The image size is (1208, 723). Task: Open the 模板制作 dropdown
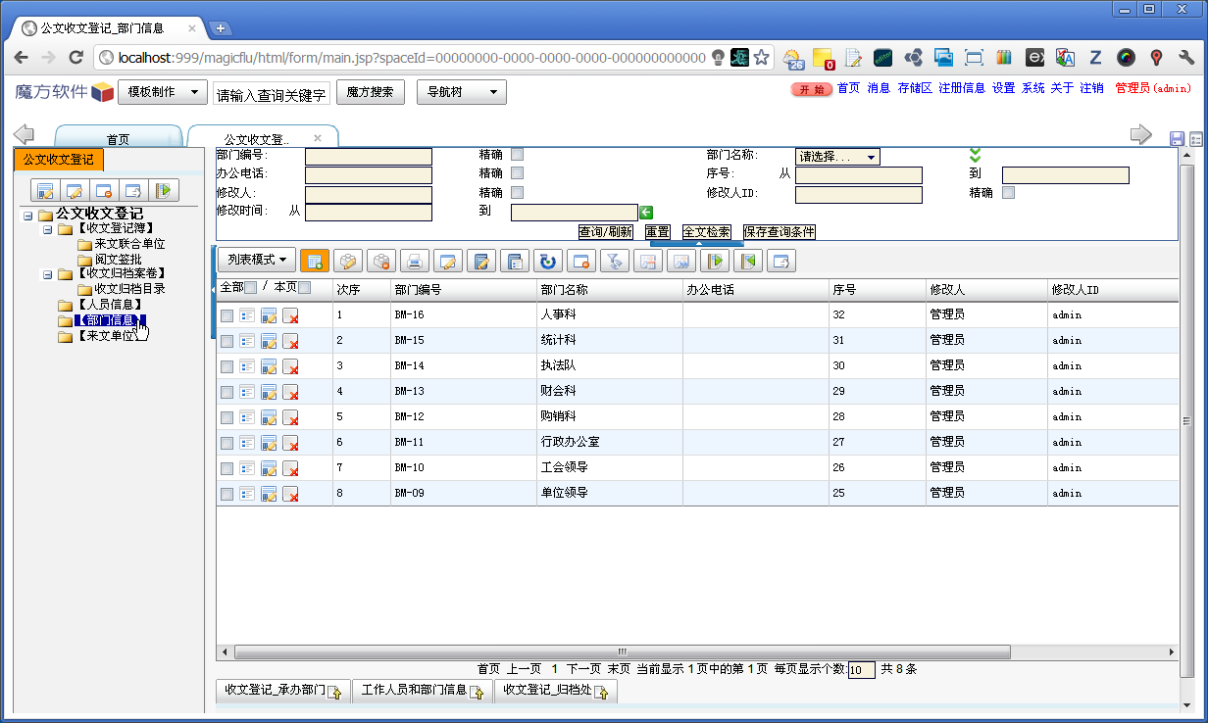163,93
